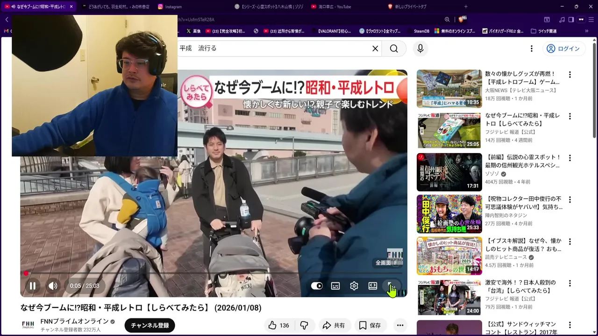This screenshot has width=598, height=336.
Task: Open the player settings gear
Action: click(354, 286)
